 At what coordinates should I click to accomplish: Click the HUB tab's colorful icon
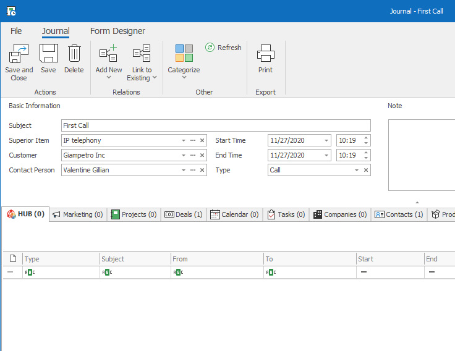point(11,214)
